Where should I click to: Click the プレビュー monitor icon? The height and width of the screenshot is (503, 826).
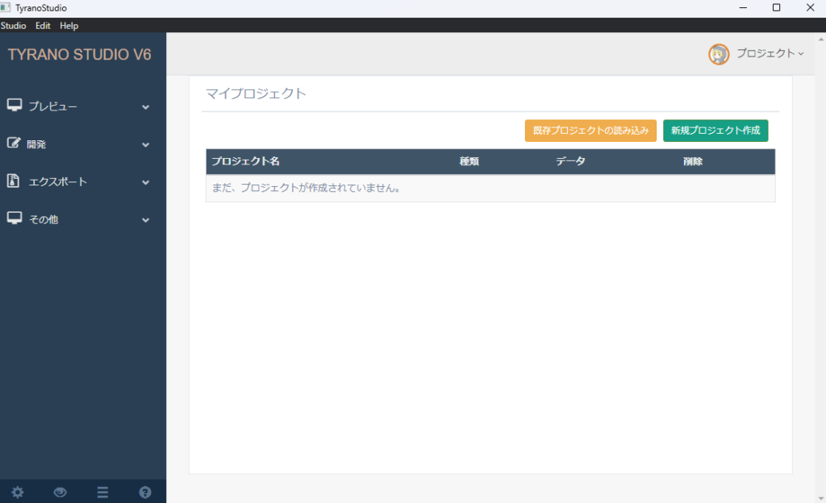click(x=15, y=106)
